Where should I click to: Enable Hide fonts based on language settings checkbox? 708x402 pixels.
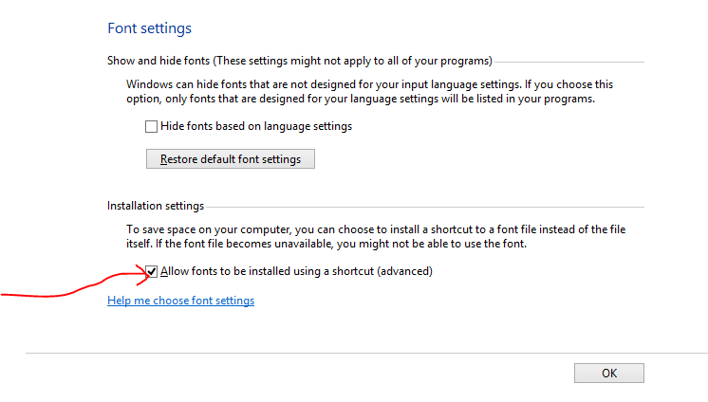pos(151,126)
